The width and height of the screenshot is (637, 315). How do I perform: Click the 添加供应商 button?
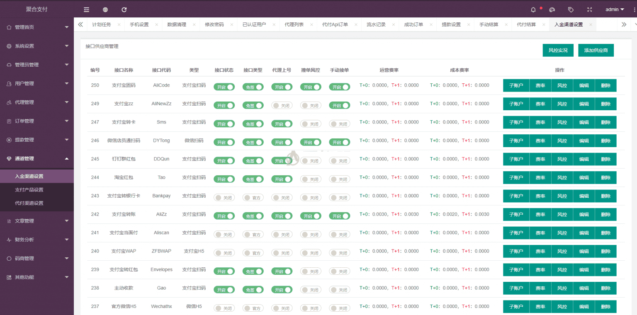596,50
